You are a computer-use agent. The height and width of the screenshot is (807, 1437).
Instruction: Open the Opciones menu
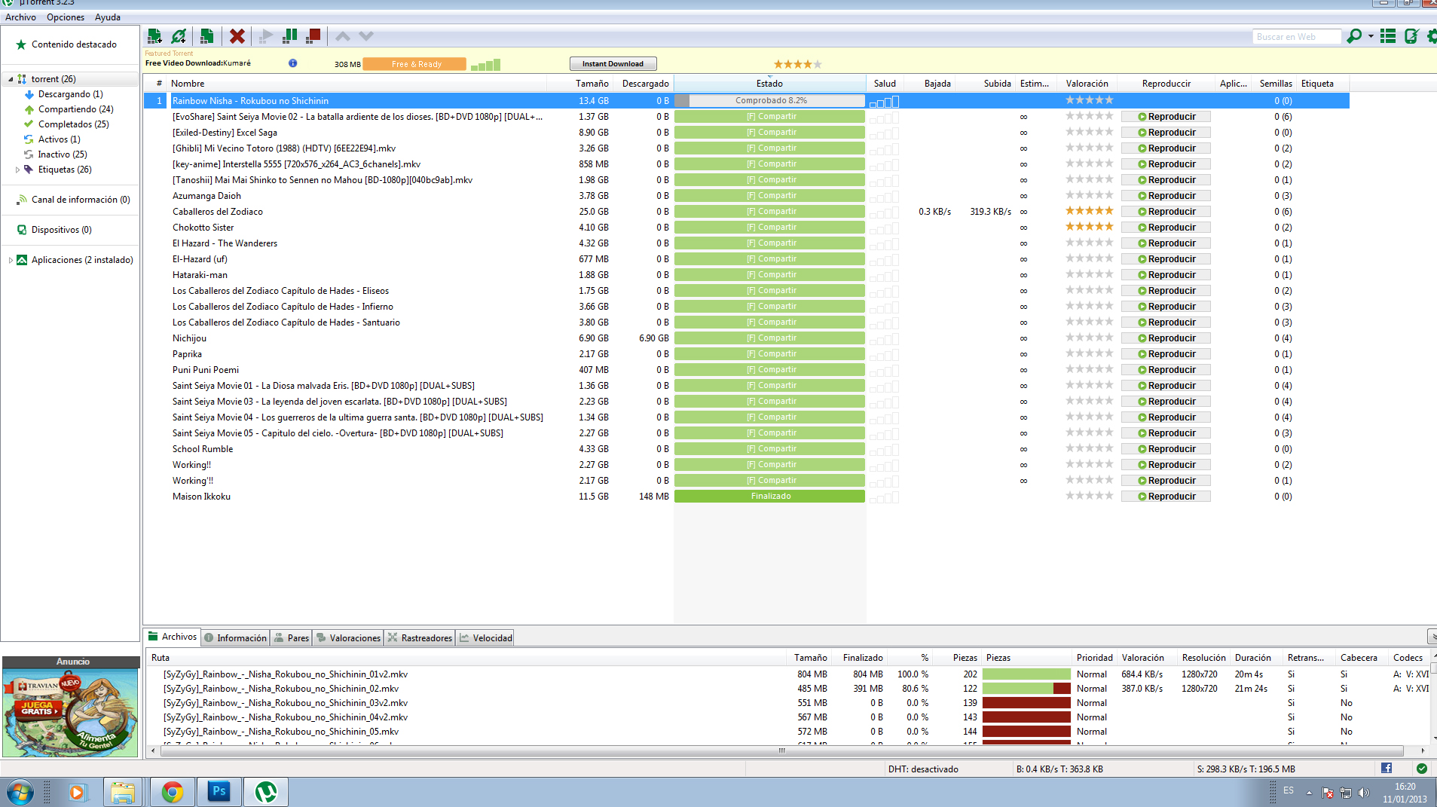coord(65,17)
